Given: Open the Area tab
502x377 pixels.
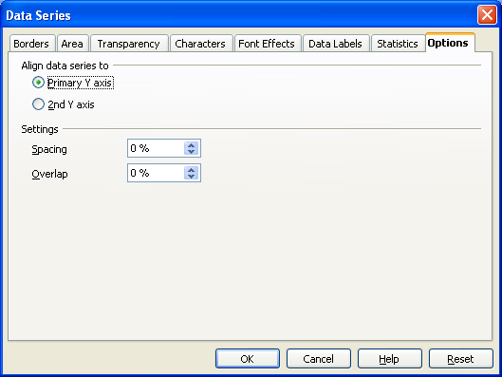Looking at the screenshot, I should 73,44.
